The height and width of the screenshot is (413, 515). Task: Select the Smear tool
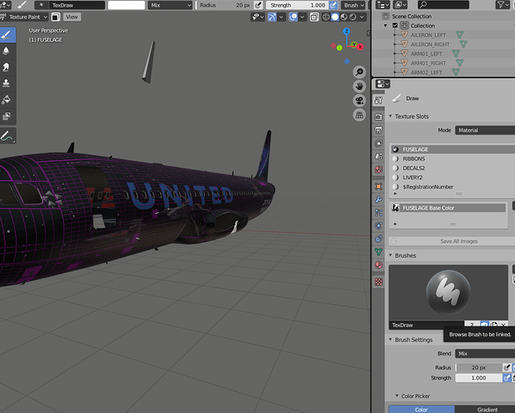pos(7,67)
